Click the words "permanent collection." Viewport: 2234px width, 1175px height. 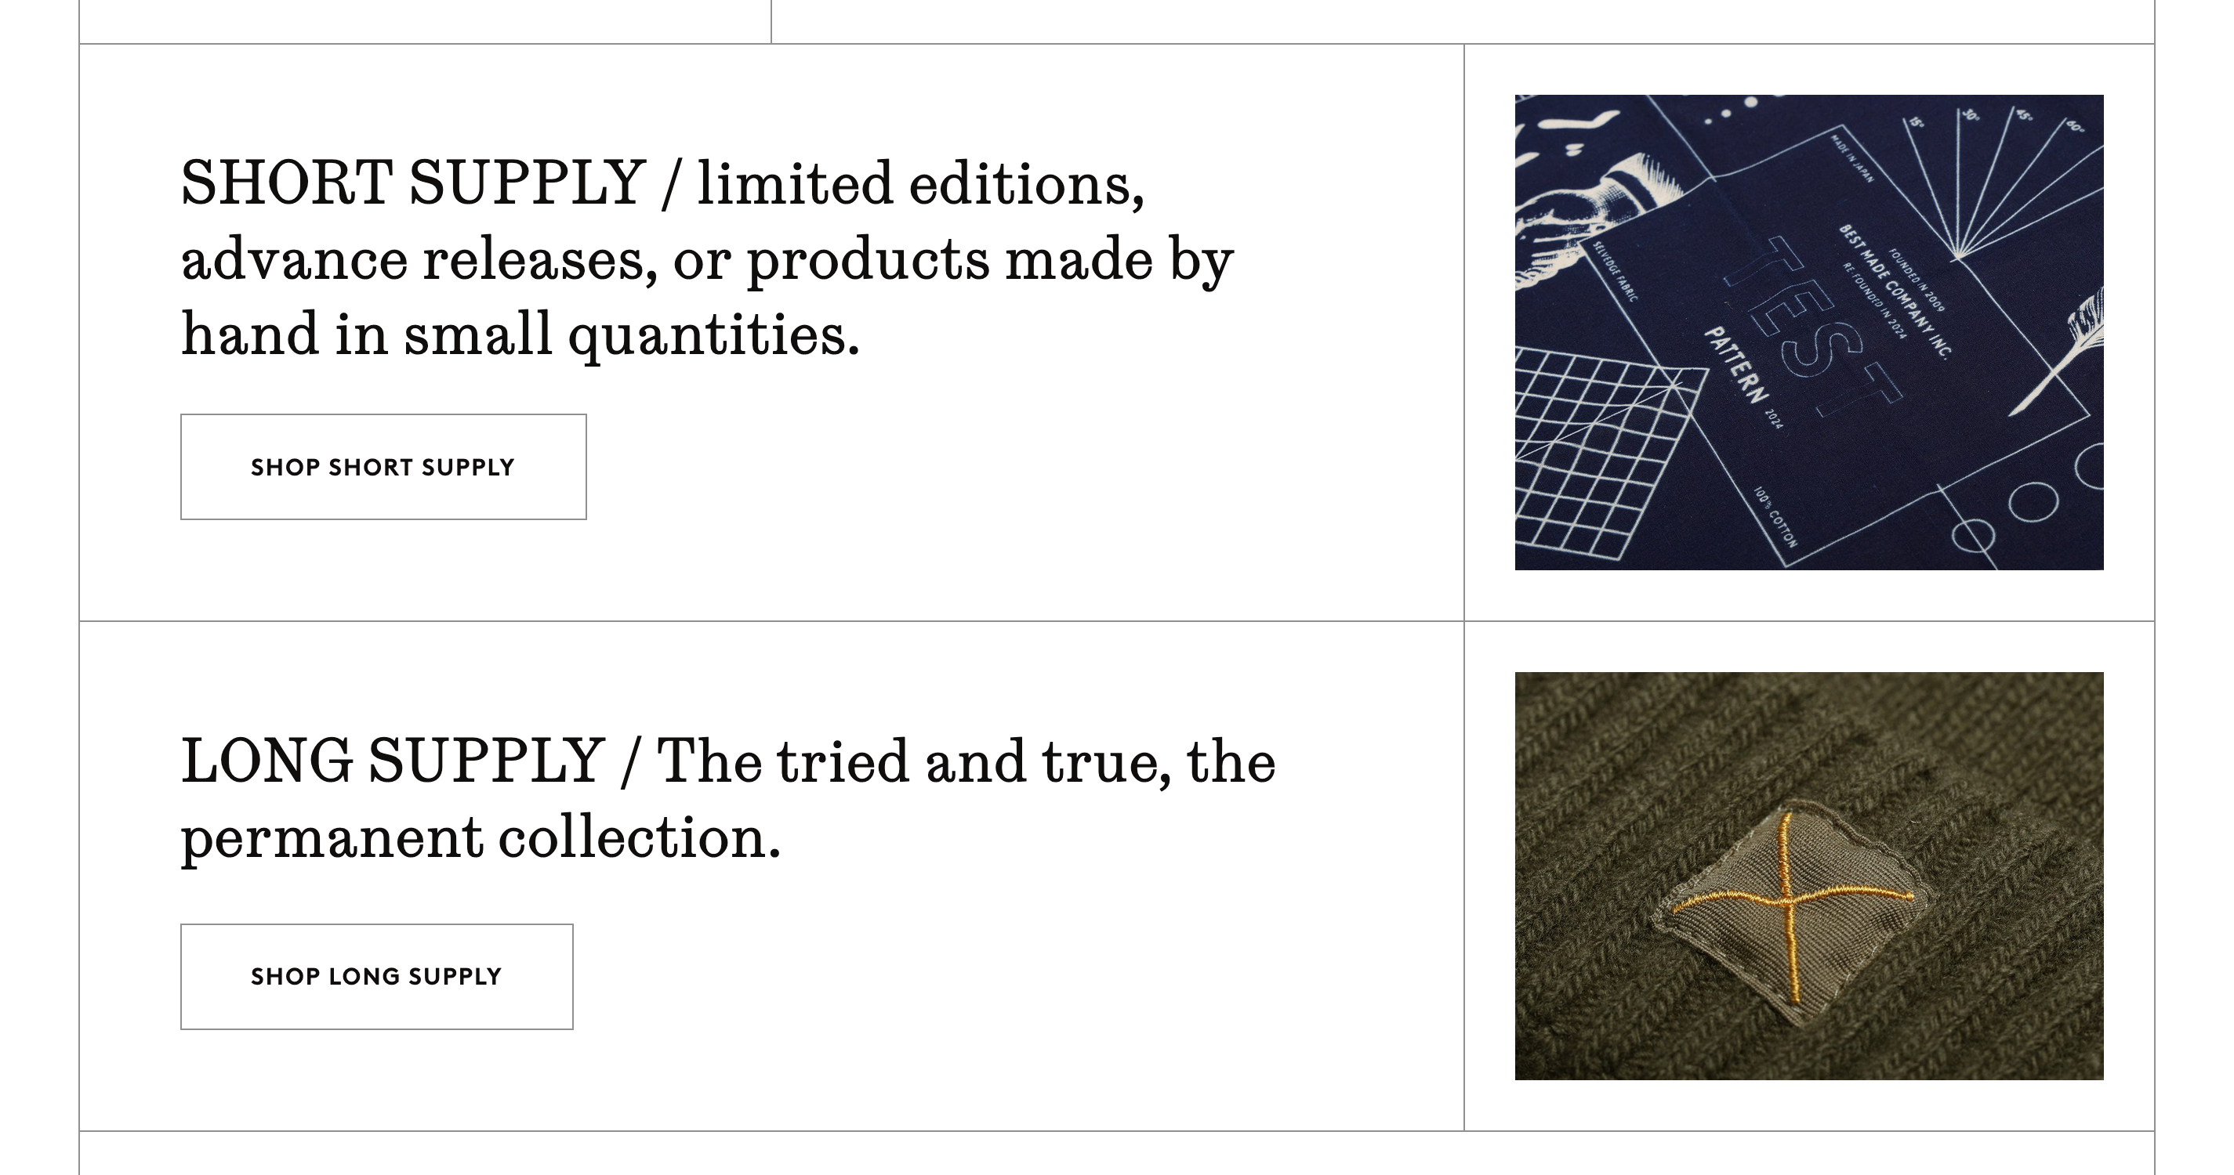(481, 837)
